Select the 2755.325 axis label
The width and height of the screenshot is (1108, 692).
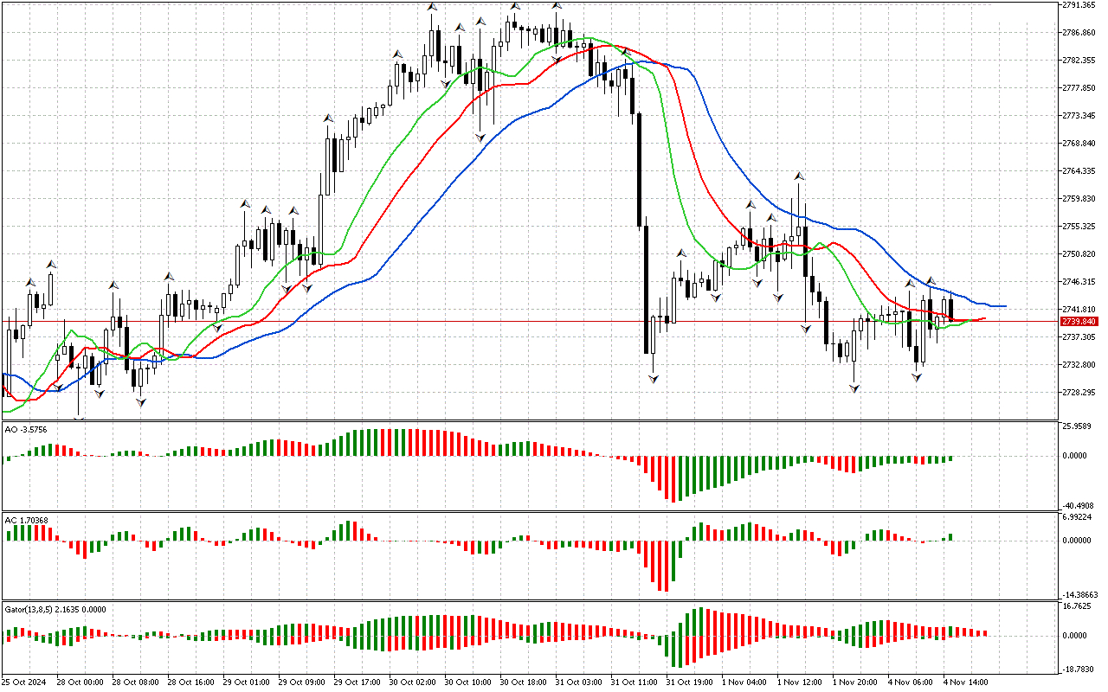click(x=1078, y=227)
